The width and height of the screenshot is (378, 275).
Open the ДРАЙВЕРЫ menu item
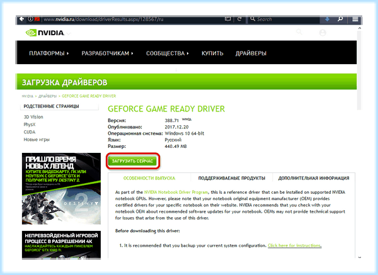click(251, 53)
